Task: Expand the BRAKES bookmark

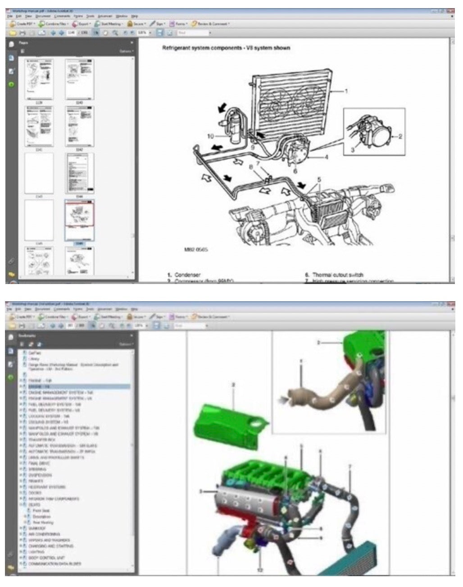Action: (21, 481)
